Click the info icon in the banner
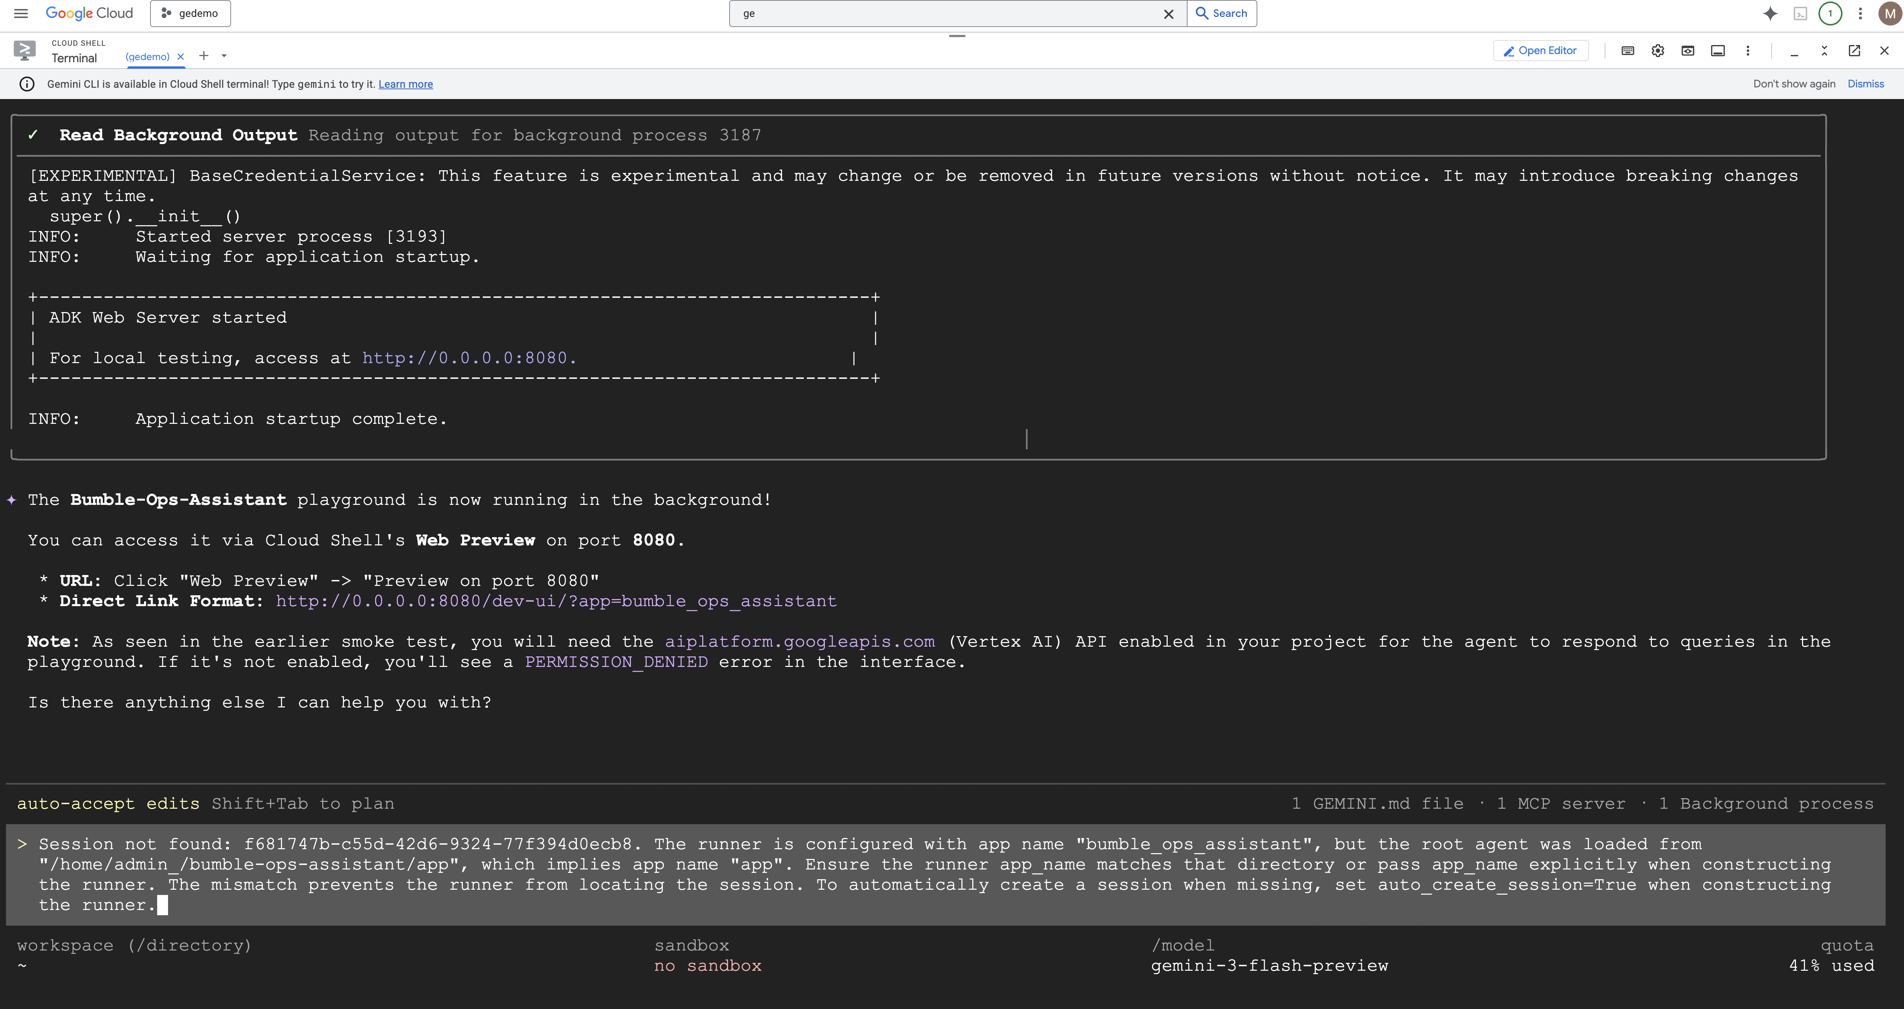 pyautogui.click(x=27, y=84)
